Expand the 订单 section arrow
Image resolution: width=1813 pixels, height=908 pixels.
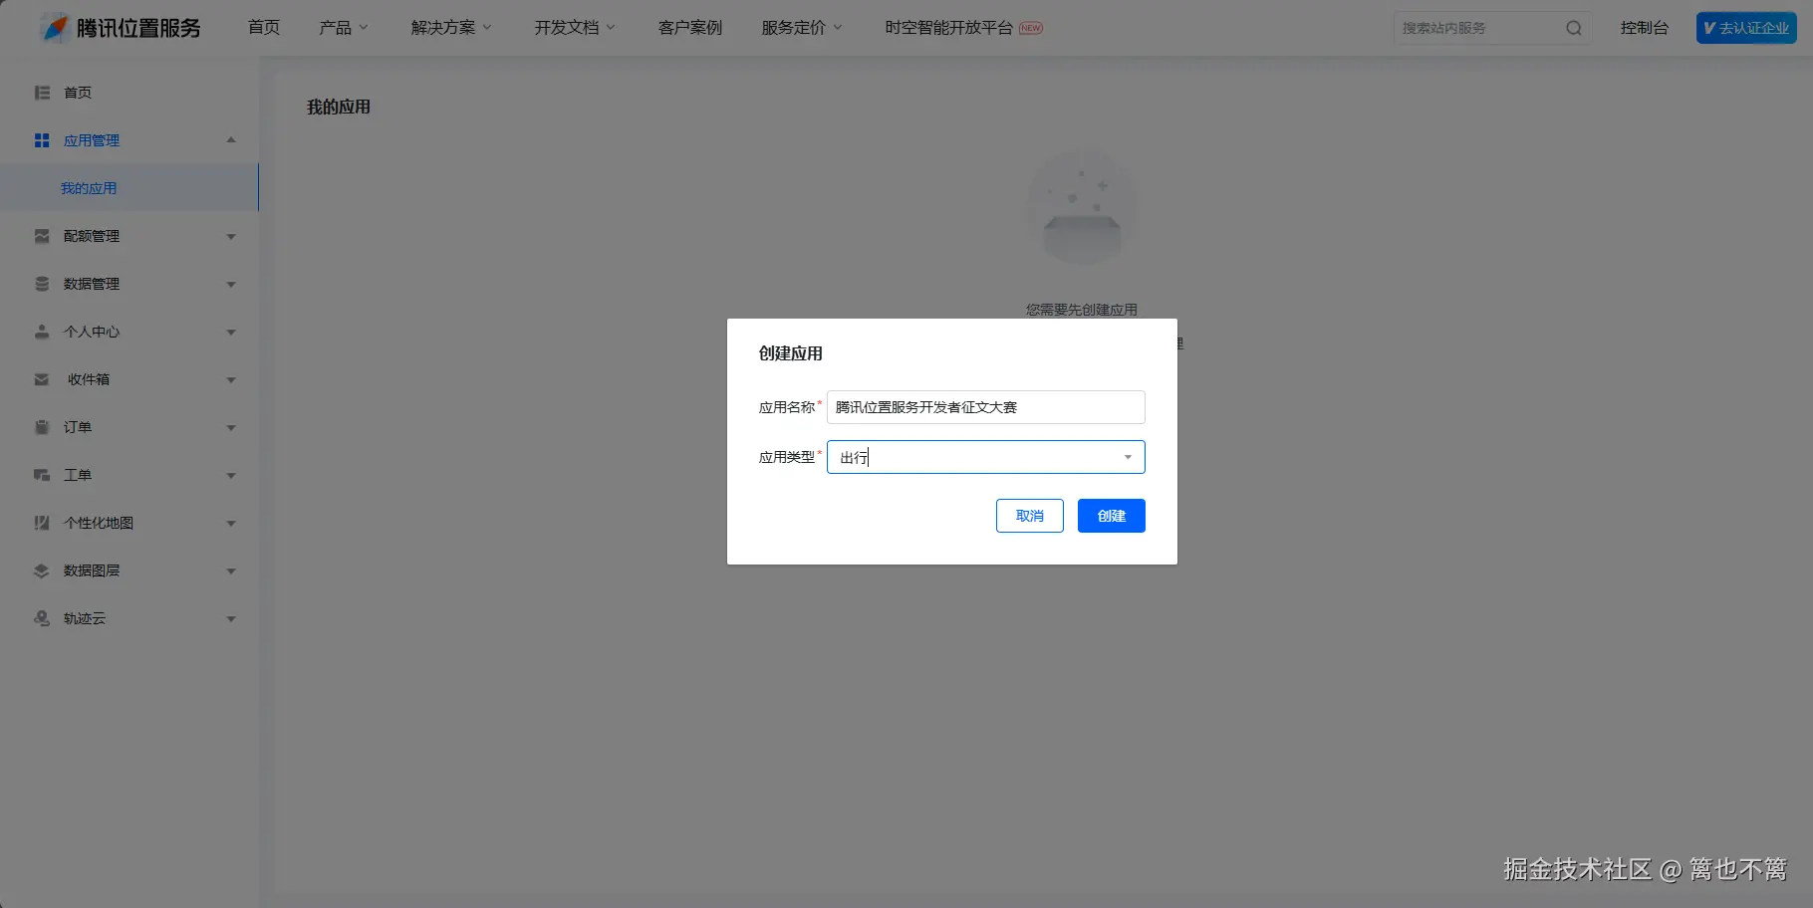click(x=231, y=428)
